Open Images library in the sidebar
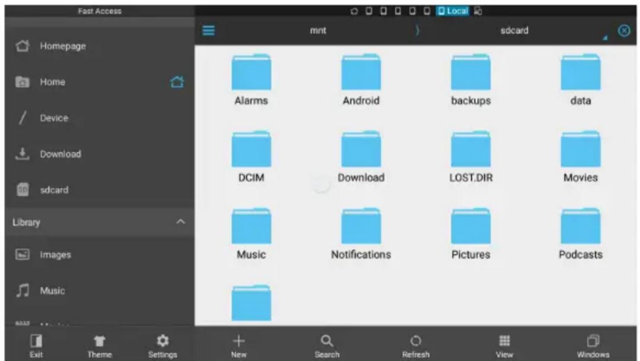 100,254
